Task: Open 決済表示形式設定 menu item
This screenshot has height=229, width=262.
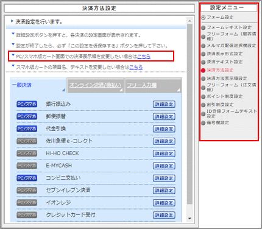Action: (222, 54)
